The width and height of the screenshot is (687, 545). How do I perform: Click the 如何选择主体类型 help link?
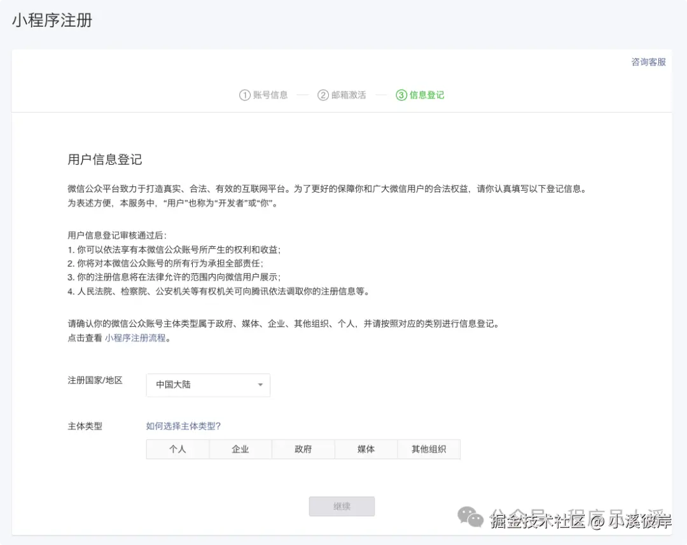coord(183,426)
